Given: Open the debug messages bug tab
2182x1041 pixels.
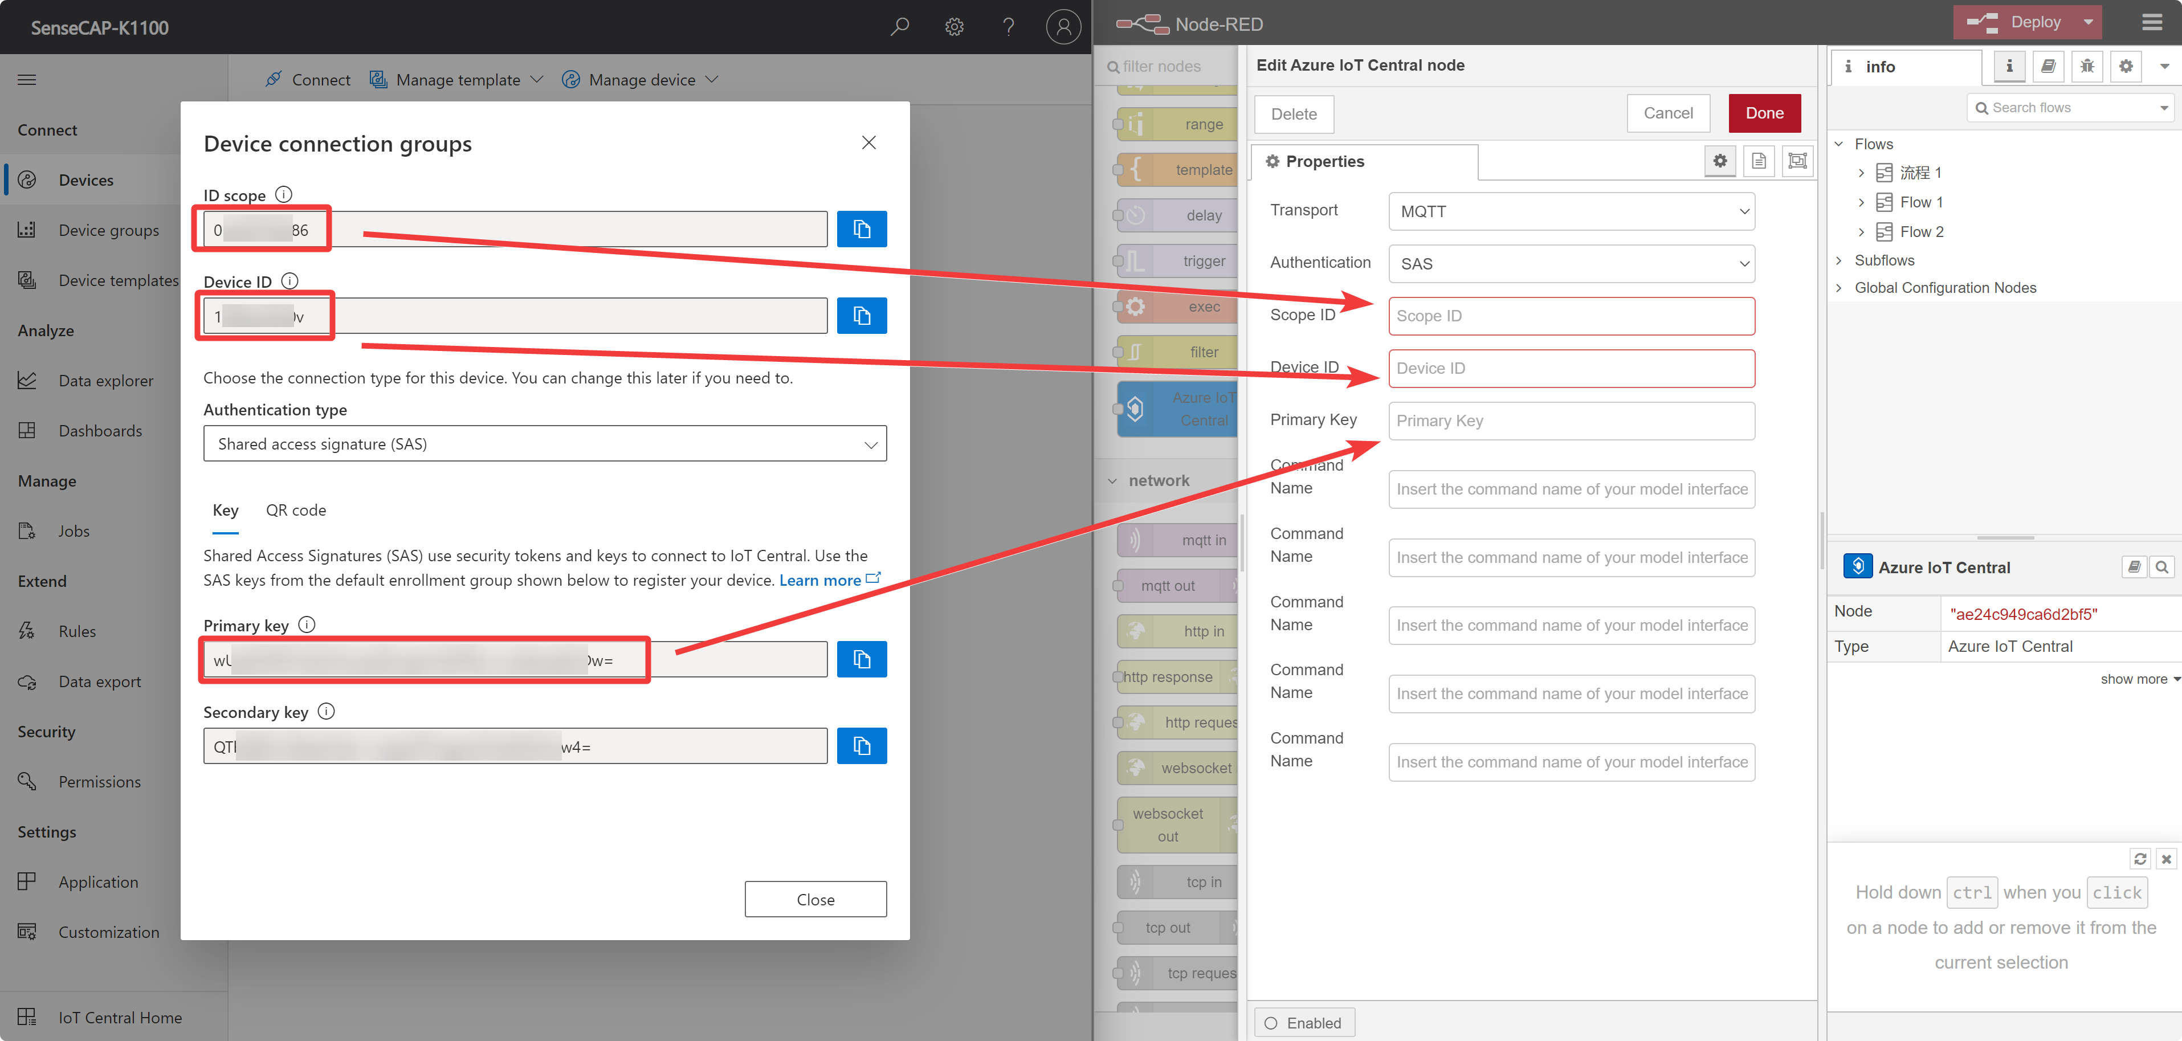Looking at the screenshot, I should (x=2087, y=66).
